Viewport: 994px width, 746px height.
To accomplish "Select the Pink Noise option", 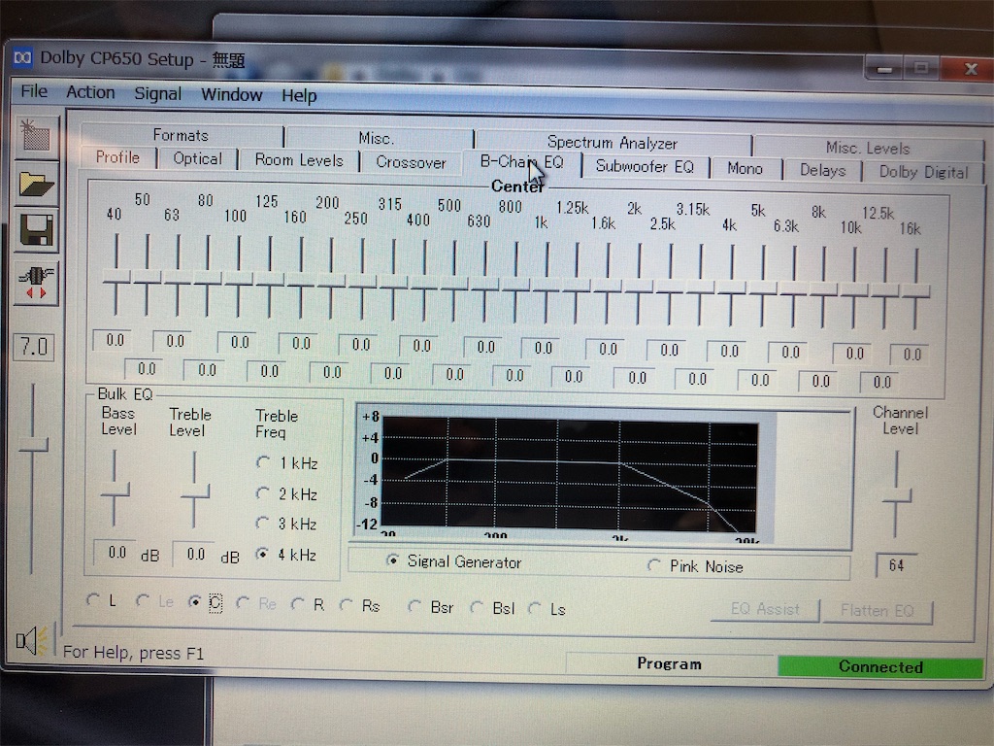I will (x=653, y=564).
